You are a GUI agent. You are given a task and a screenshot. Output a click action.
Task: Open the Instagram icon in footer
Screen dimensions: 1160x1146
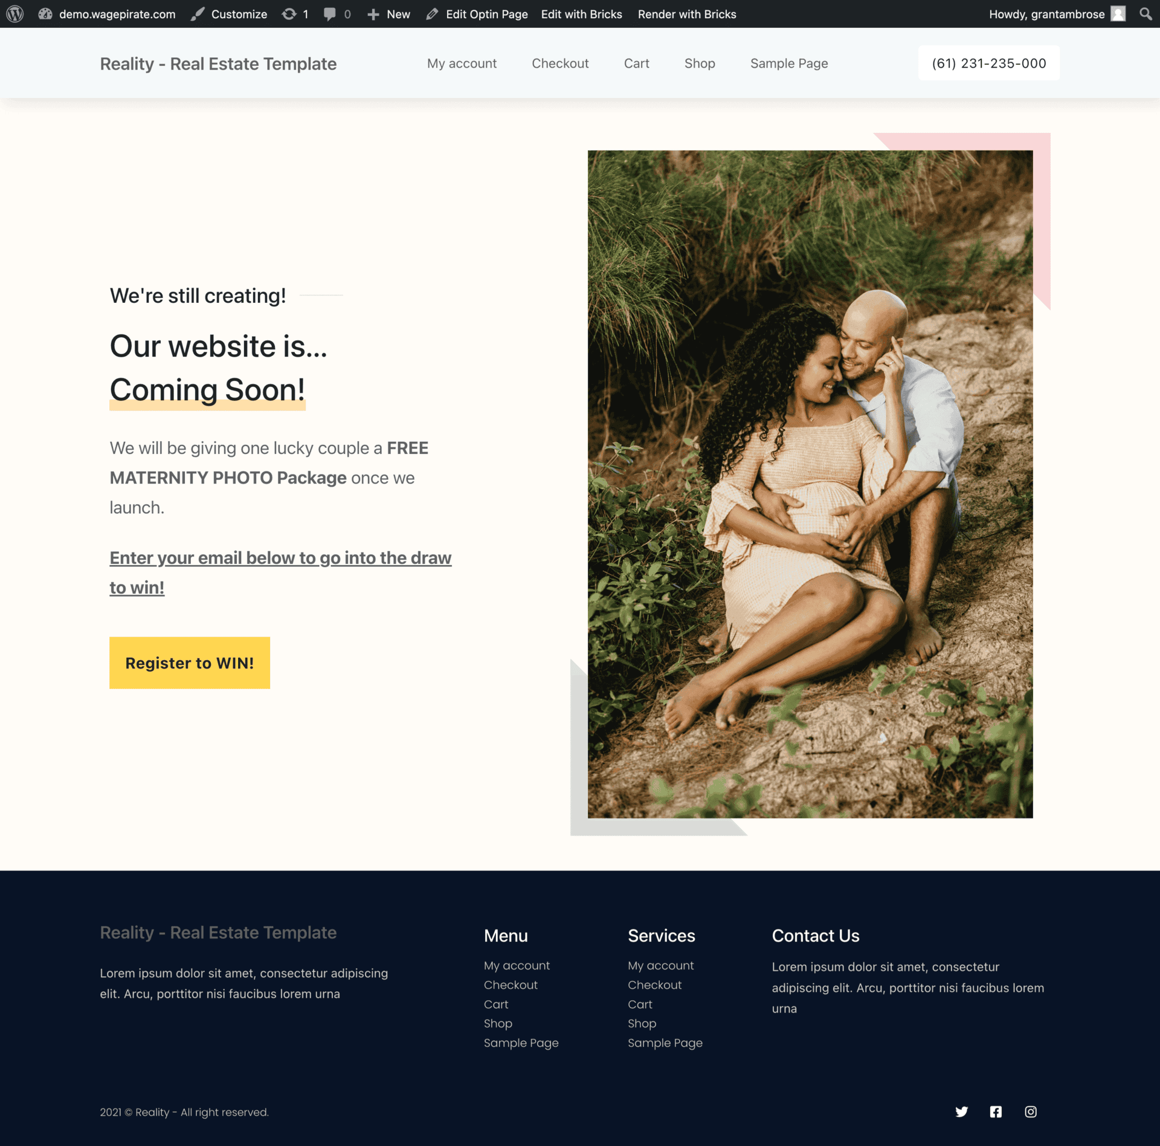point(1031,1112)
